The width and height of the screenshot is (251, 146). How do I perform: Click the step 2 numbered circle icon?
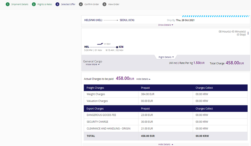click(34, 4)
